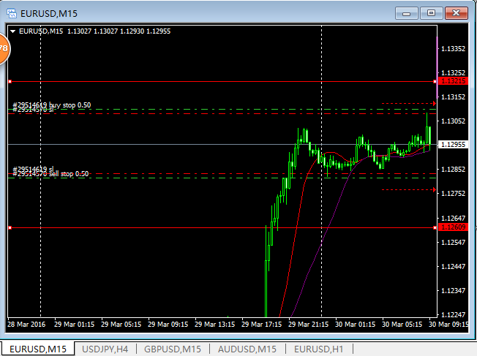Switch to the USDJPY,H4 chart tab
This screenshot has width=477, height=356.
pyautogui.click(x=105, y=349)
